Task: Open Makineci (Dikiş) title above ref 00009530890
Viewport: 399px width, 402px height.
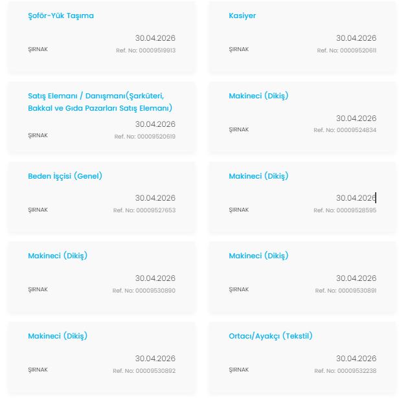Action: [58, 256]
